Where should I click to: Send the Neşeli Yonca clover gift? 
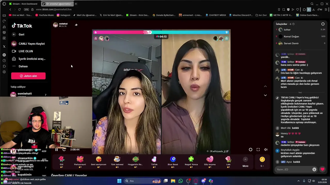pos(191,162)
